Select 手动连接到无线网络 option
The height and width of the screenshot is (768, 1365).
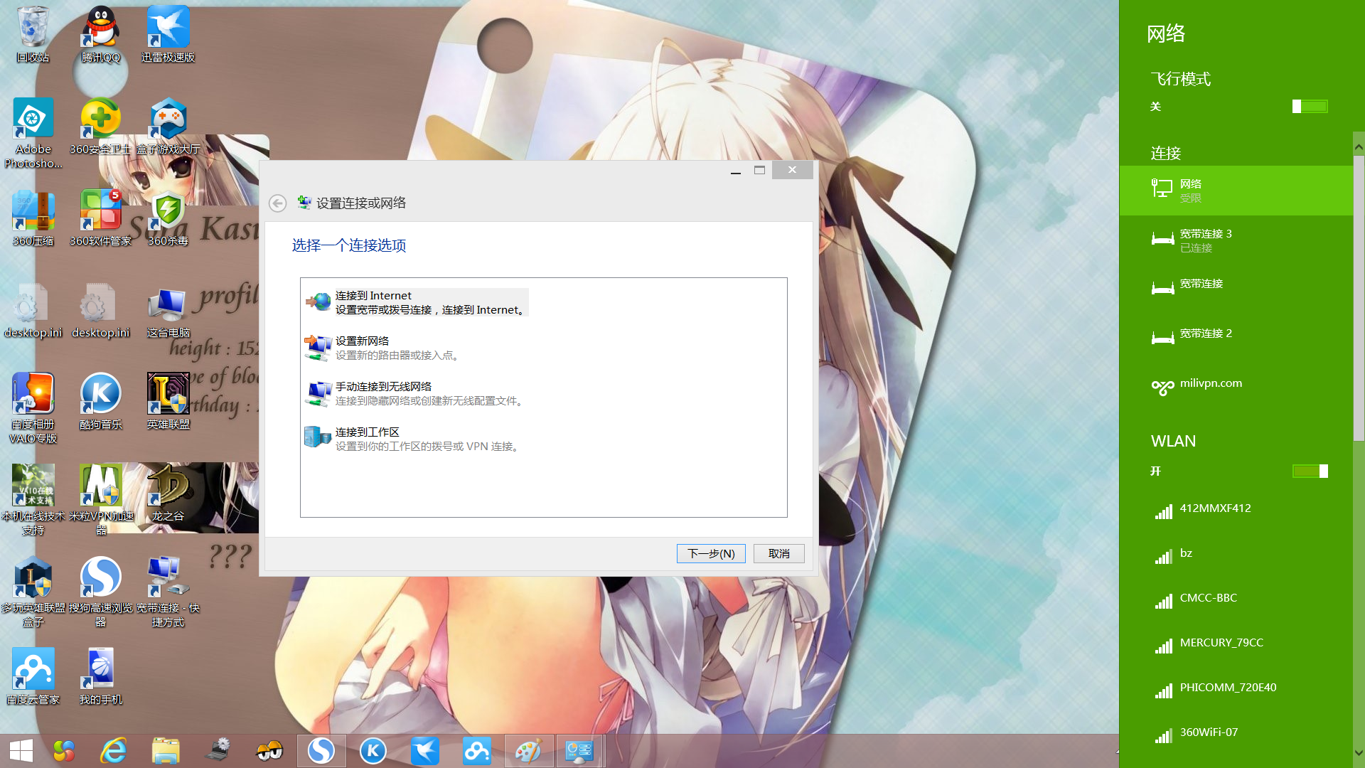[416, 393]
